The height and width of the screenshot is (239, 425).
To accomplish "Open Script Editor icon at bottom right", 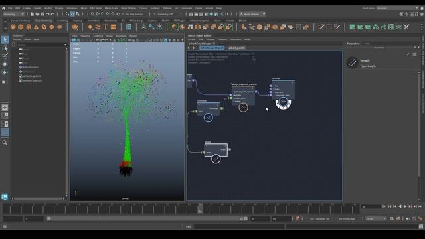I will click(420, 226).
